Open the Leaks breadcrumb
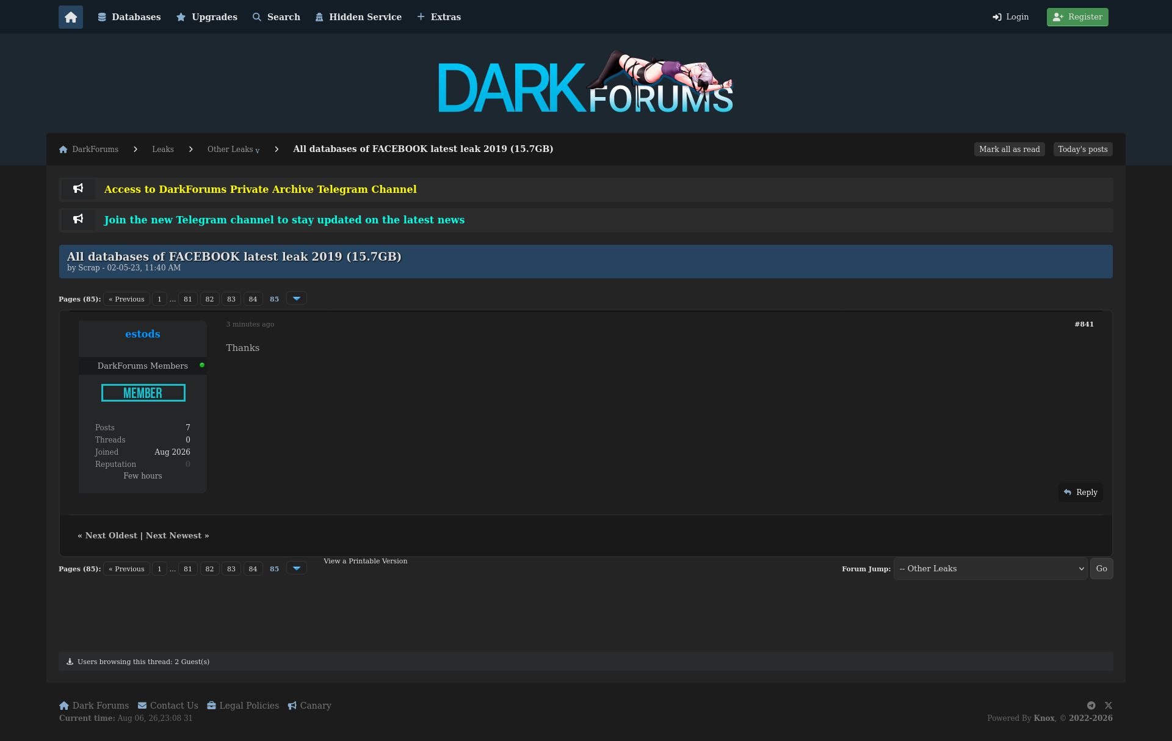This screenshot has height=741, width=1172. [x=163, y=150]
